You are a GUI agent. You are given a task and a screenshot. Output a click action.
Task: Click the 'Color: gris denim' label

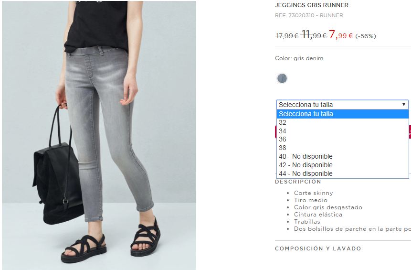coord(299,58)
